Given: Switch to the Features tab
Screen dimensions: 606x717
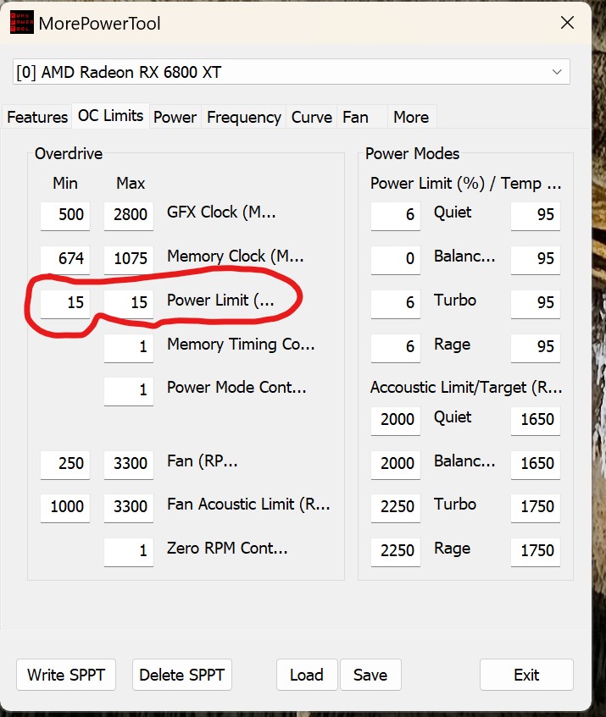Looking at the screenshot, I should [37, 117].
